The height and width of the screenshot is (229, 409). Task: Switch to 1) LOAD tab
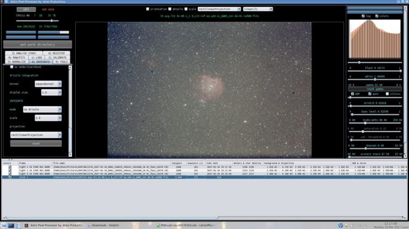37,58
